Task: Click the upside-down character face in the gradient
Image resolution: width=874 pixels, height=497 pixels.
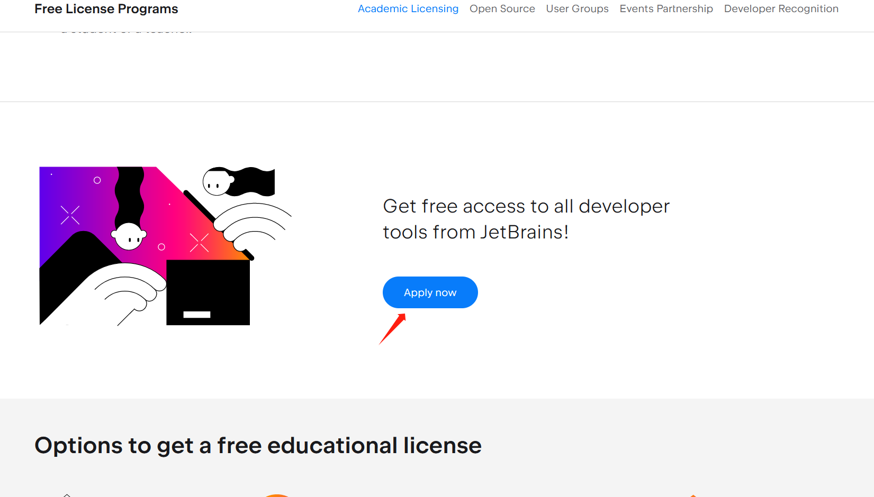Action: coord(129,236)
